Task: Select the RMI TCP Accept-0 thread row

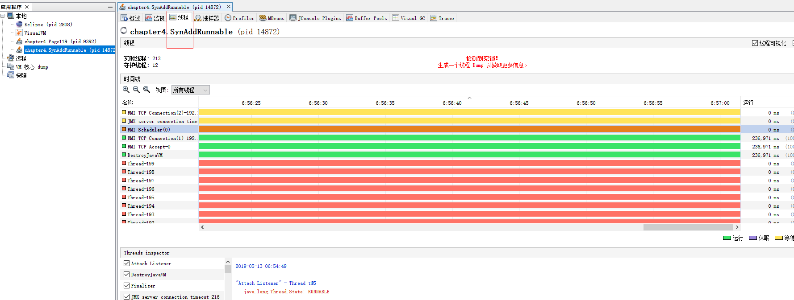Action: pyautogui.click(x=159, y=147)
